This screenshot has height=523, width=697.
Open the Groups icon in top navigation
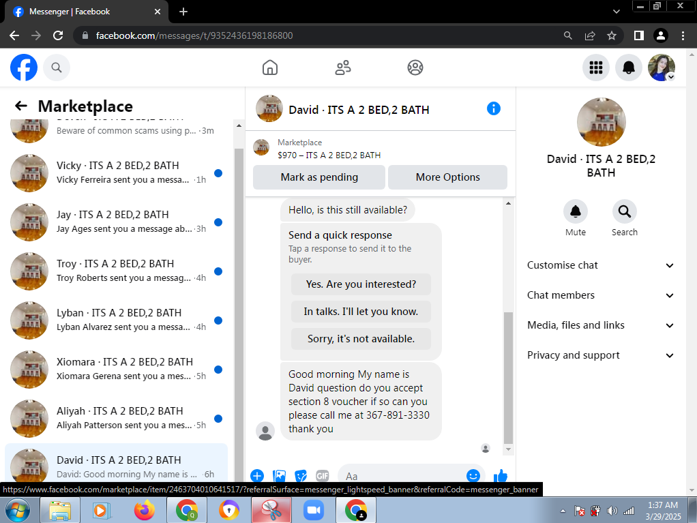click(x=415, y=68)
